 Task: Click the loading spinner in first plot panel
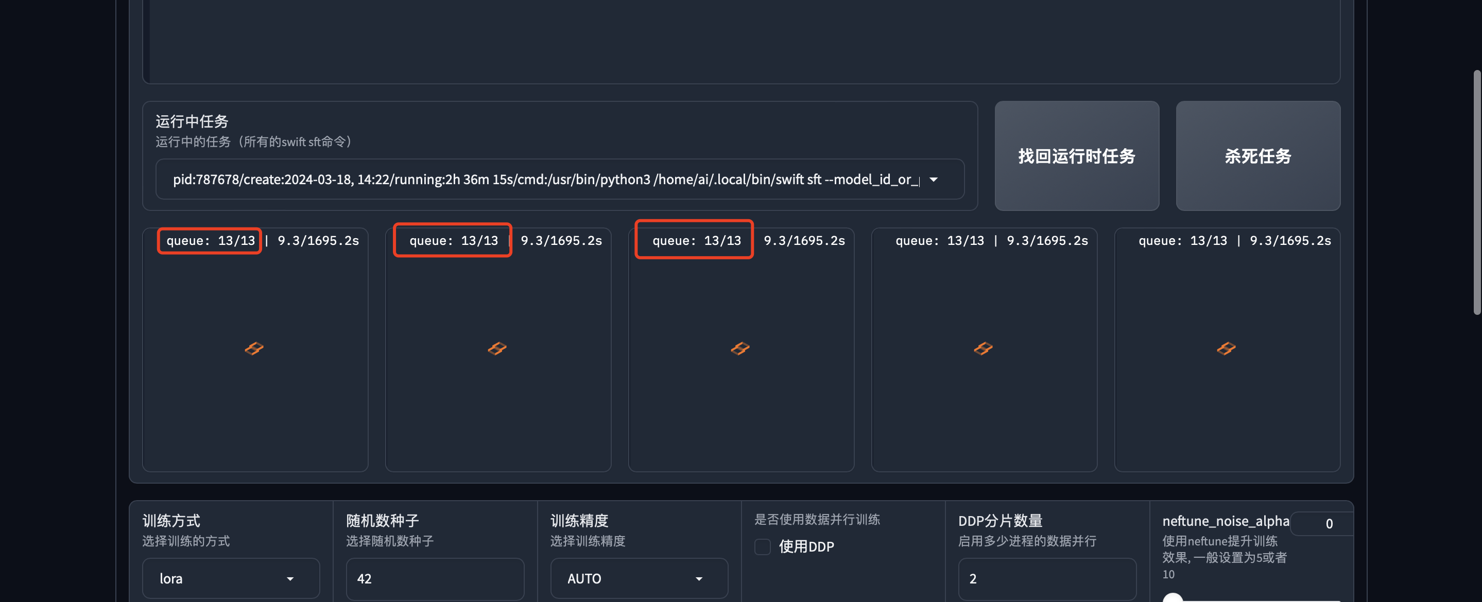(254, 348)
